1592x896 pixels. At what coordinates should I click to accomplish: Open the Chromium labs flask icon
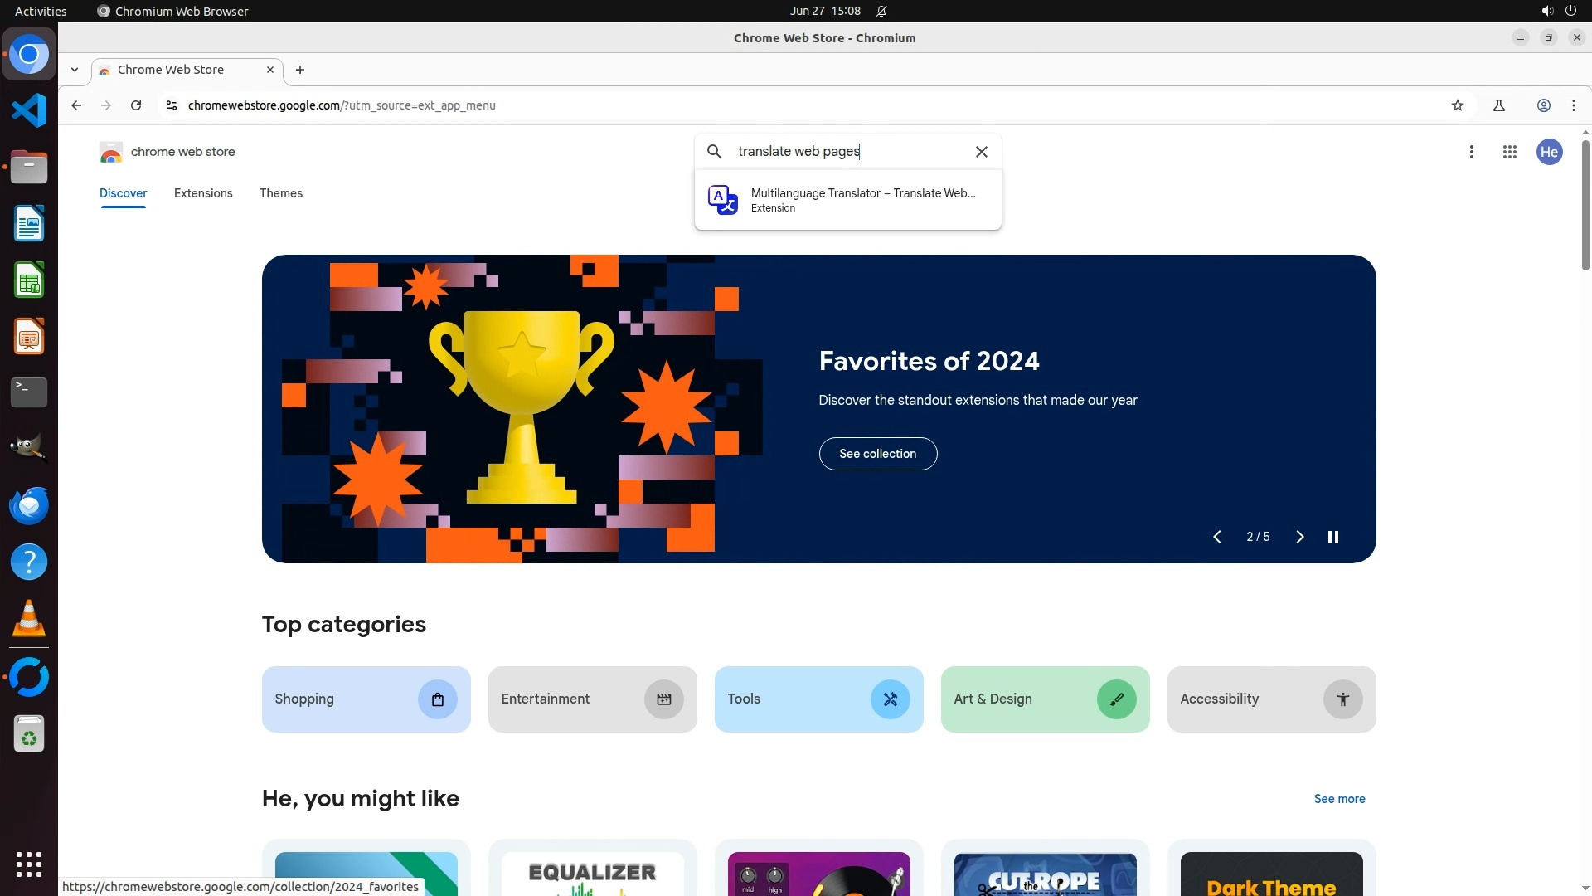[x=1498, y=105]
